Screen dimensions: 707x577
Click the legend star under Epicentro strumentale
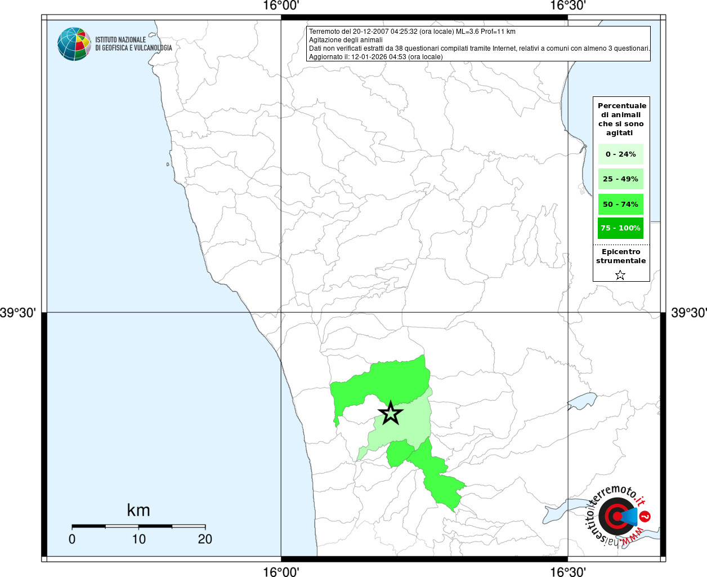pyautogui.click(x=620, y=275)
